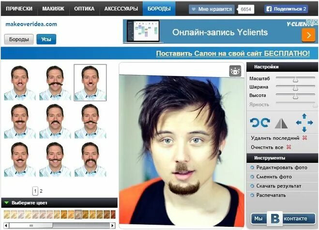The height and width of the screenshot is (230, 319).
Task: Select the first mustache thumbnail in top row
Action: [20, 83]
